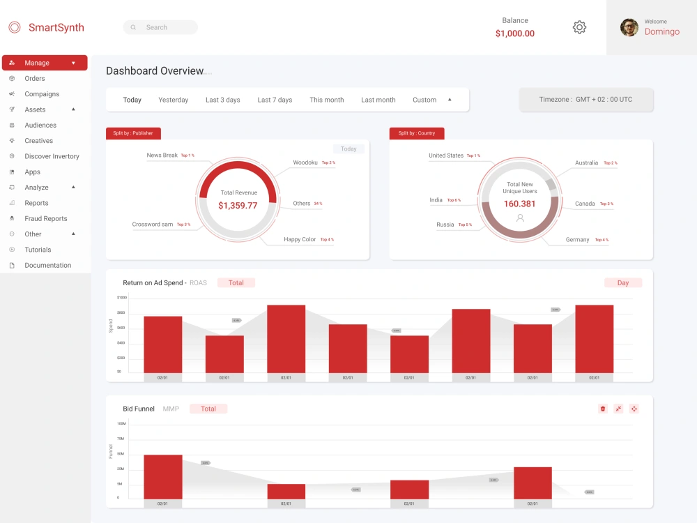Click Today badge in Publisher card
This screenshot has width=697, height=523.
tap(348, 149)
